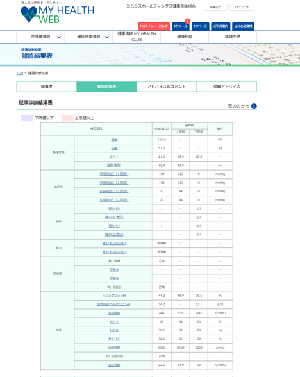
Task: Open the 健康相談 menu item
Action: click(x=185, y=37)
